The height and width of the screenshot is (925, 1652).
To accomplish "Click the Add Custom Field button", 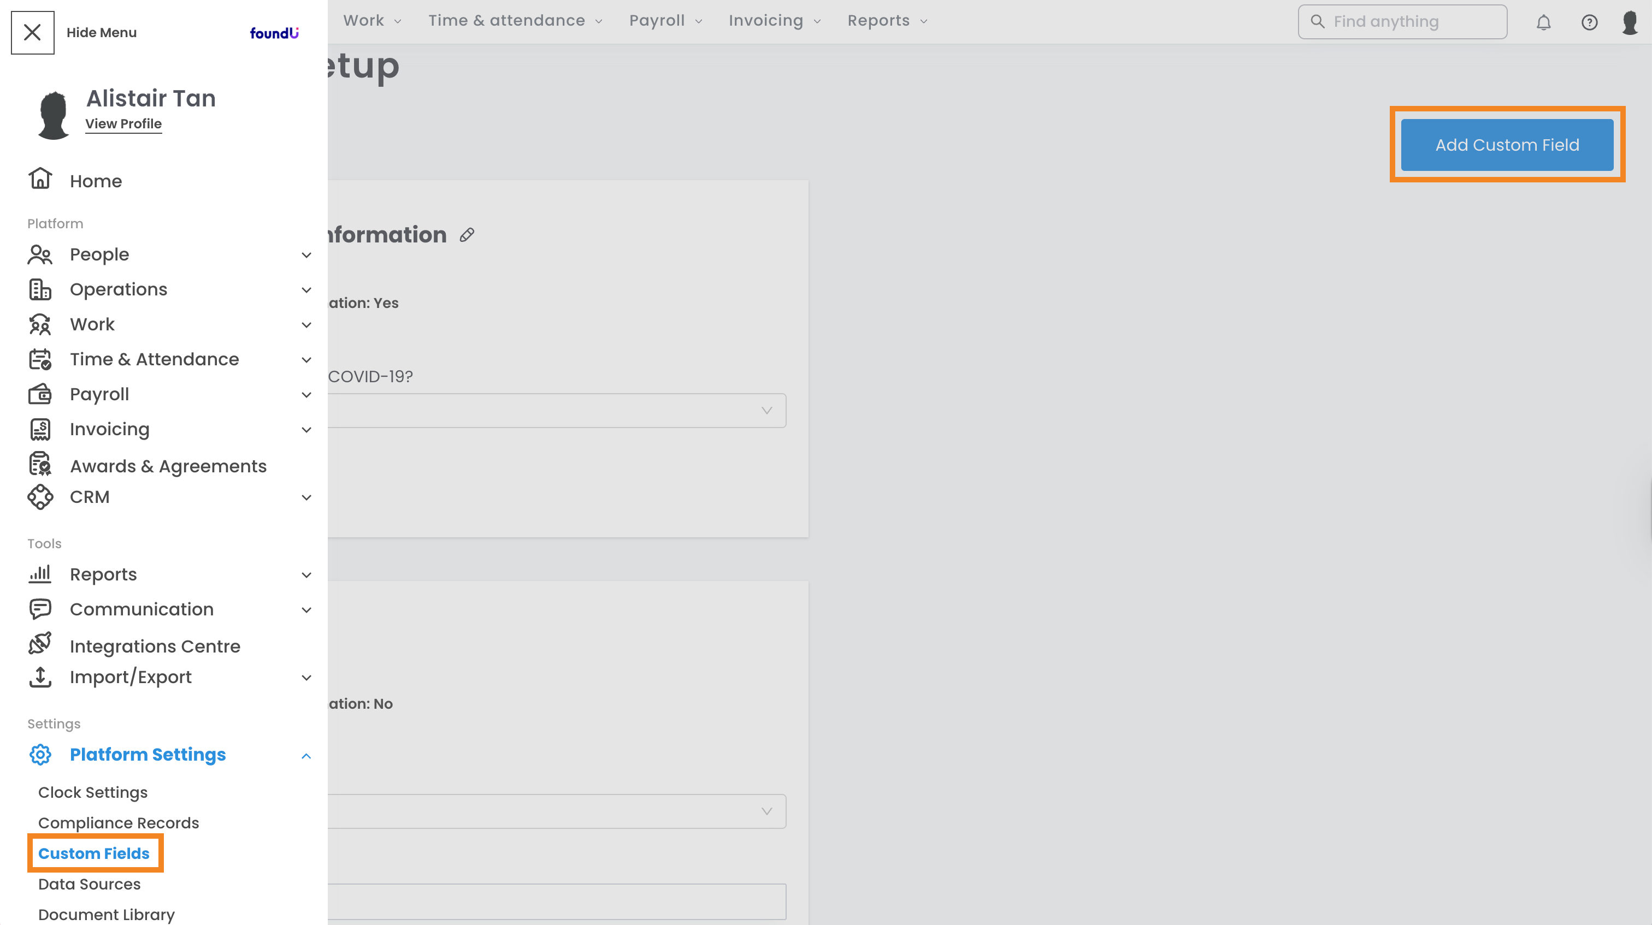I will [x=1507, y=145].
